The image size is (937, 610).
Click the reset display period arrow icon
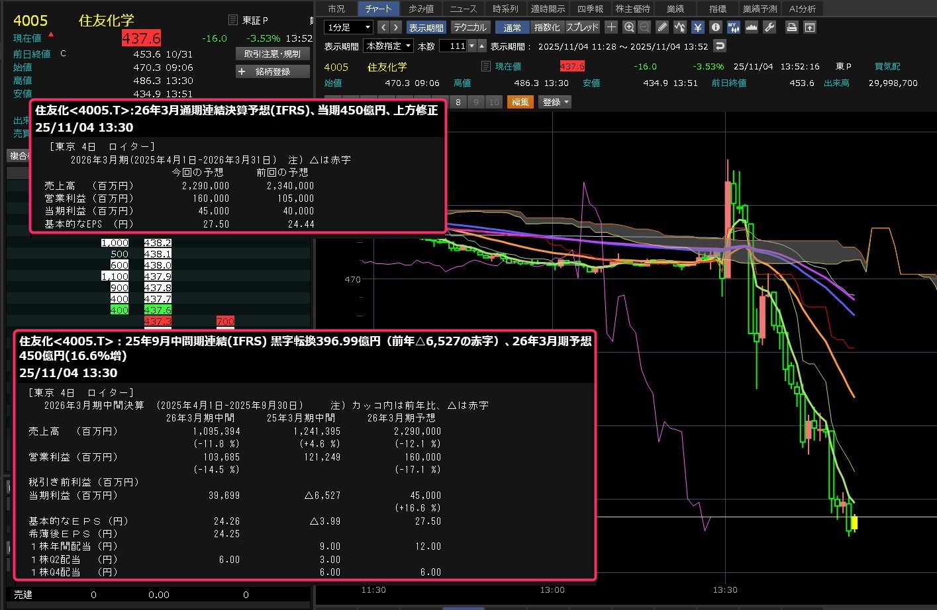[720, 46]
